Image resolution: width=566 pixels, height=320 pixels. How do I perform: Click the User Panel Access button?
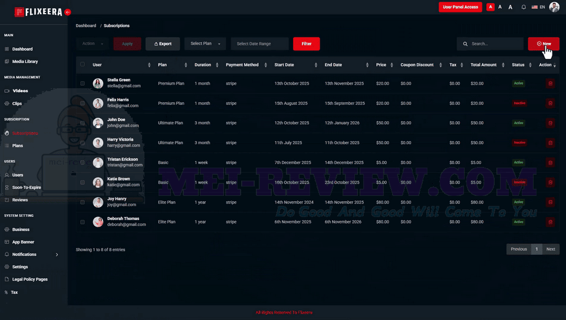(x=460, y=7)
